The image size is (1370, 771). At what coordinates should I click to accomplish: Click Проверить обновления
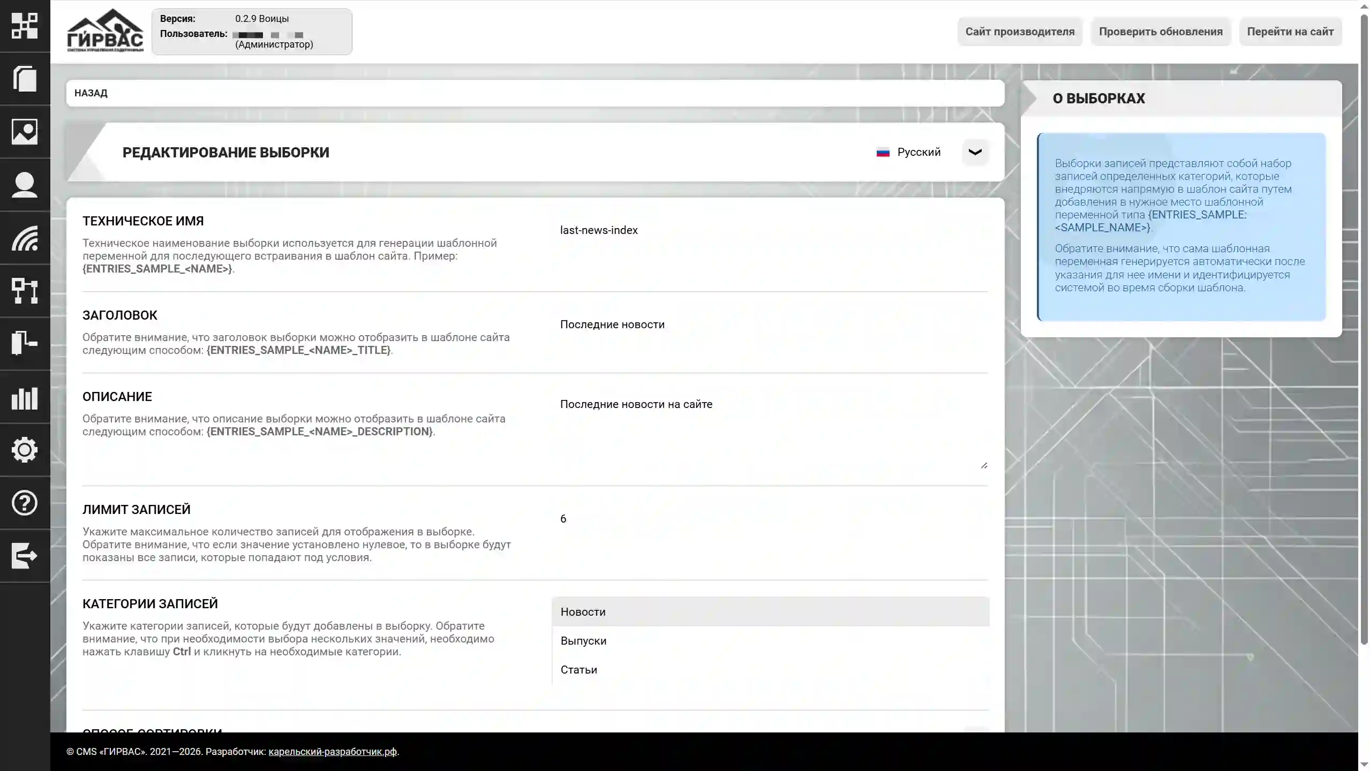coord(1161,32)
